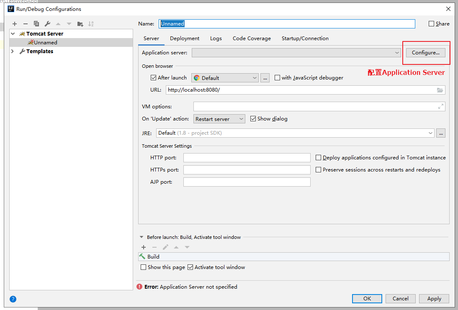Uncheck Activate tool window
Viewport: 458px width, 310px height.
point(190,267)
